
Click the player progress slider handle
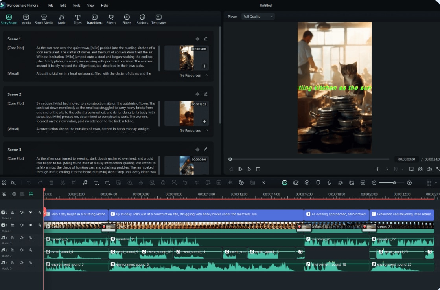230,159
